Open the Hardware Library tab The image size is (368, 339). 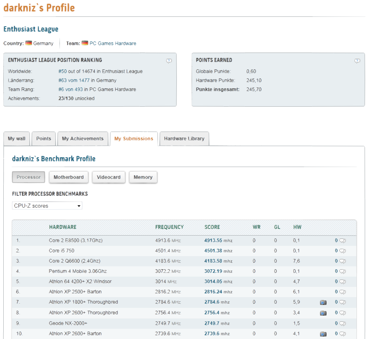tap(184, 138)
